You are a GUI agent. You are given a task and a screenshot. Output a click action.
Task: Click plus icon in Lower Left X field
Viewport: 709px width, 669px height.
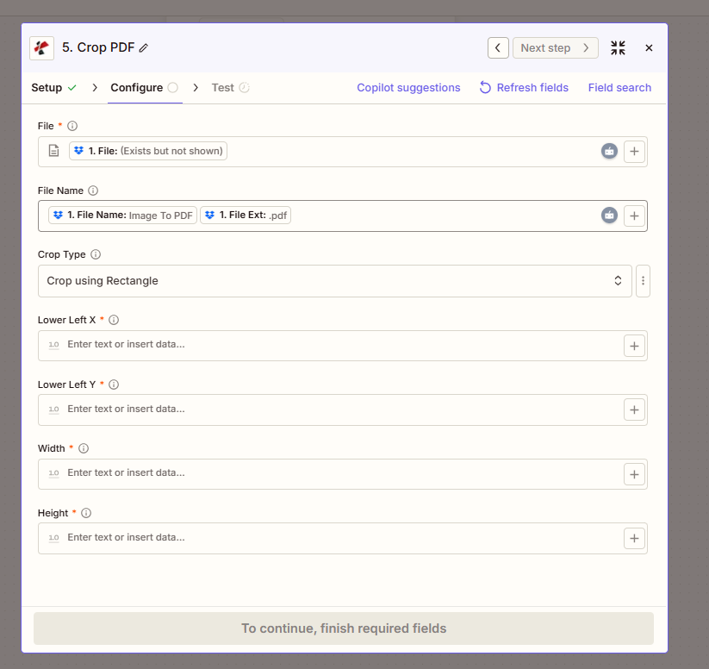(x=634, y=346)
